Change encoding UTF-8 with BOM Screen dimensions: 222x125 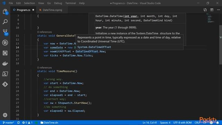coord(182,123)
